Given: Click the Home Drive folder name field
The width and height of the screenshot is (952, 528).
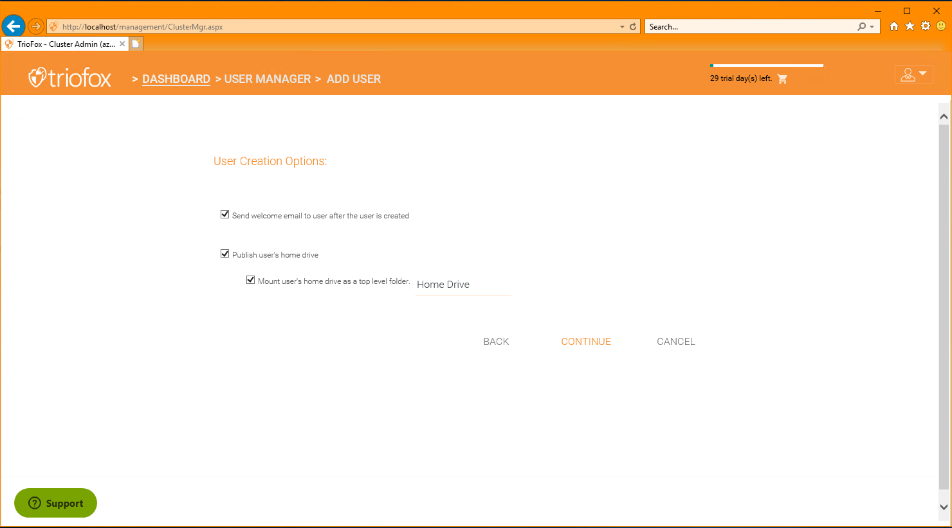Looking at the screenshot, I should coord(463,285).
